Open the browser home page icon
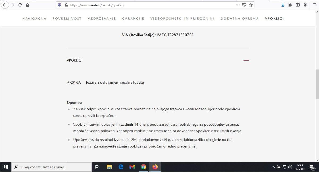Image resolution: width=319 pixels, height=179 pixels. 28,5
